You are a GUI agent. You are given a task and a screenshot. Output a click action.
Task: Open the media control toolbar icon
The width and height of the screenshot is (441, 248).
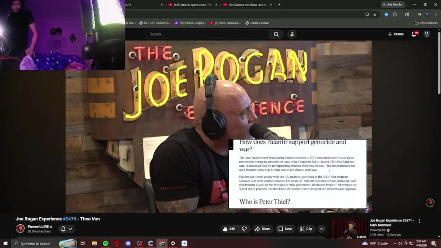click(419, 14)
